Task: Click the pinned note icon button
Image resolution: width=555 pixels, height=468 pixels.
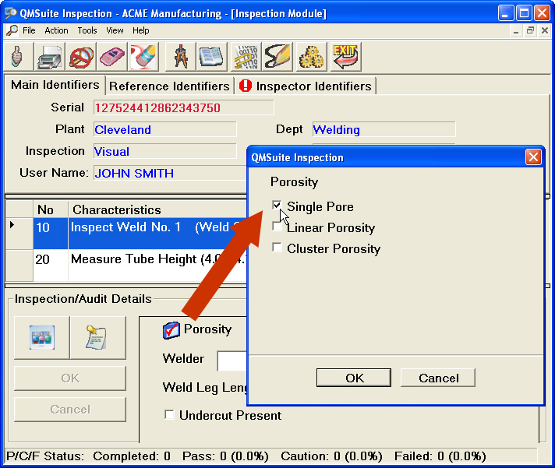Action: pyautogui.click(x=97, y=337)
